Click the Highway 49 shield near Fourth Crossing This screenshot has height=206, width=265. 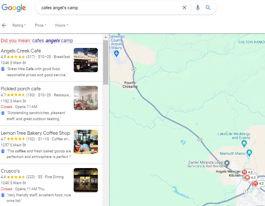(134, 69)
